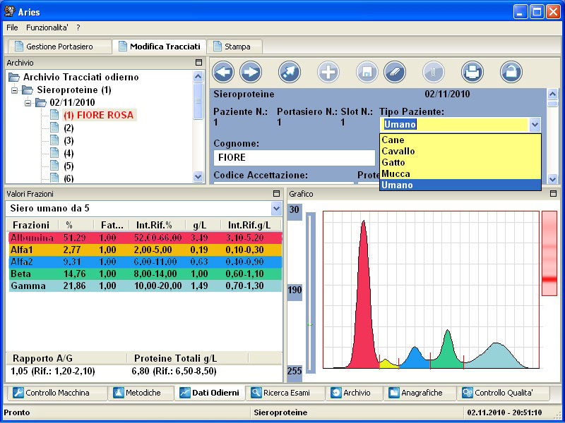Open the ? help menu
565x423 pixels.
(78, 27)
